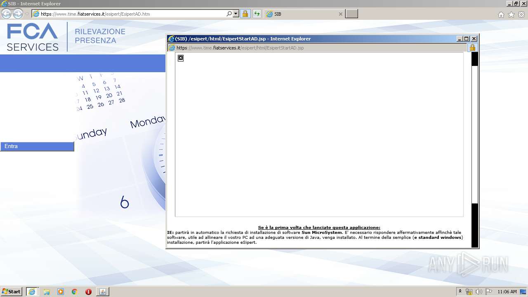The width and height of the screenshot is (528, 297).
Task: Expand the address bar autocomplete dropdown
Action: (236, 14)
